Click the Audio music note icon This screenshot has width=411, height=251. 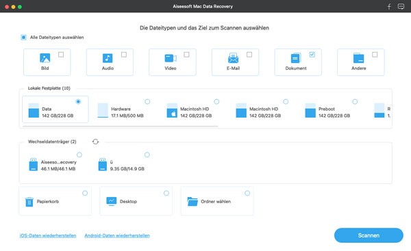pyautogui.click(x=108, y=58)
